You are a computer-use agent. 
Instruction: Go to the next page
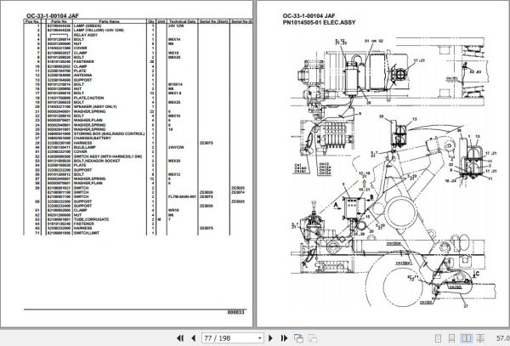(270, 338)
